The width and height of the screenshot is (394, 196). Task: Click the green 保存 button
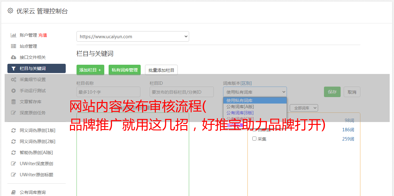coord(332,92)
